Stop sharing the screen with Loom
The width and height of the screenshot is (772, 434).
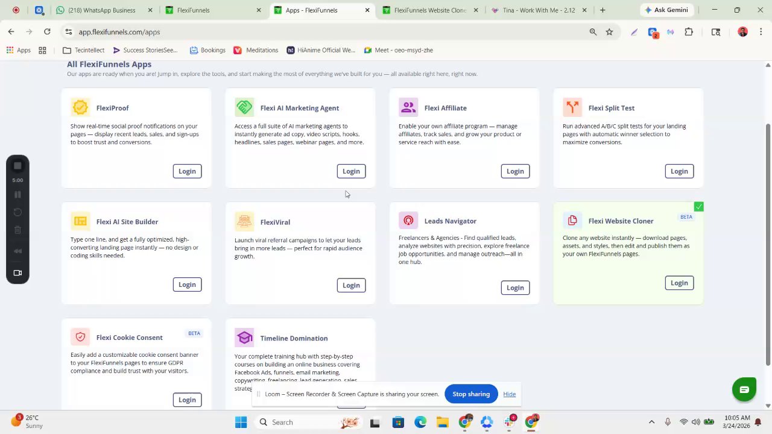[471, 394]
